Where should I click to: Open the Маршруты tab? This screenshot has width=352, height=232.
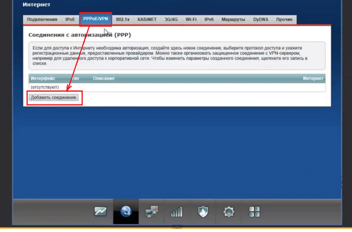pos(233,20)
